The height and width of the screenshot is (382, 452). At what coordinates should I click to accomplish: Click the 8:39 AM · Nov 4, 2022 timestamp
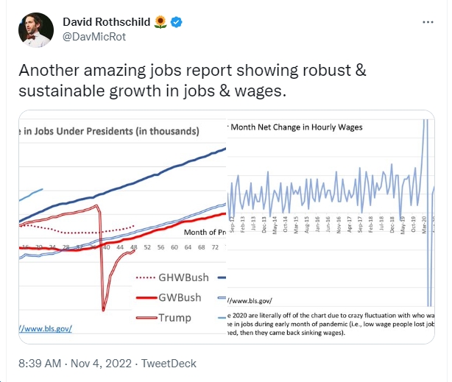75,364
